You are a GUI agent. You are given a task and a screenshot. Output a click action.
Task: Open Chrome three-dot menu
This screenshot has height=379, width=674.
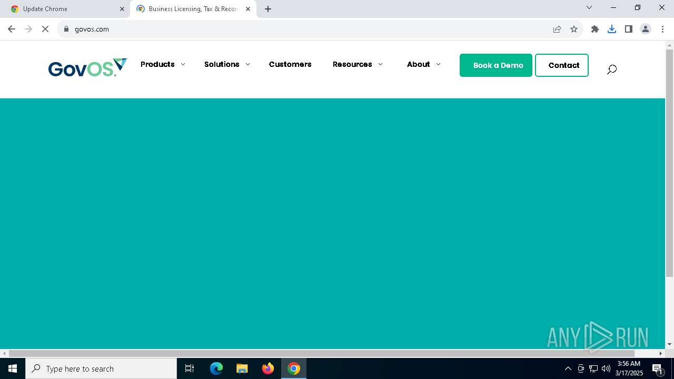click(662, 29)
